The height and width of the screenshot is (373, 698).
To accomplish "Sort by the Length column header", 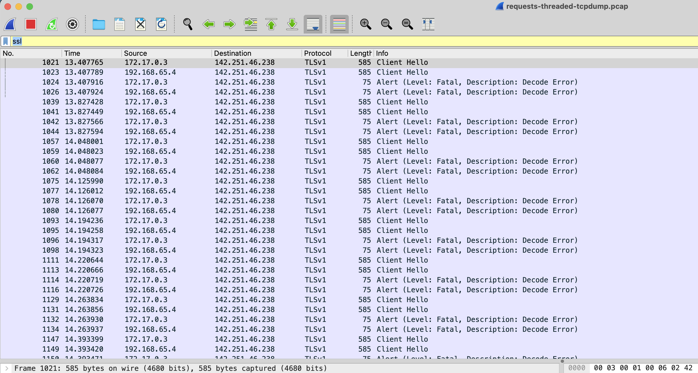I will (x=361, y=53).
